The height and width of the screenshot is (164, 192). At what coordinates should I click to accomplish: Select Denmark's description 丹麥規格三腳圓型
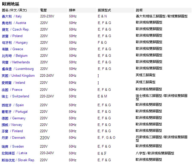tap(149, 137)
